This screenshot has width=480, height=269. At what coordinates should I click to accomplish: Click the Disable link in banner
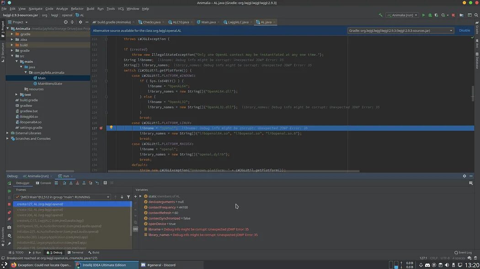[x=464, y=30]
